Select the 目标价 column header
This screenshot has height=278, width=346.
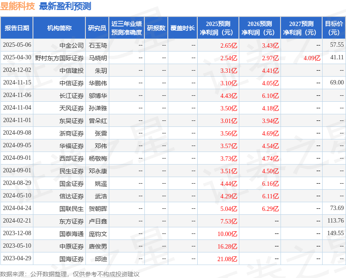coord(334,28)
